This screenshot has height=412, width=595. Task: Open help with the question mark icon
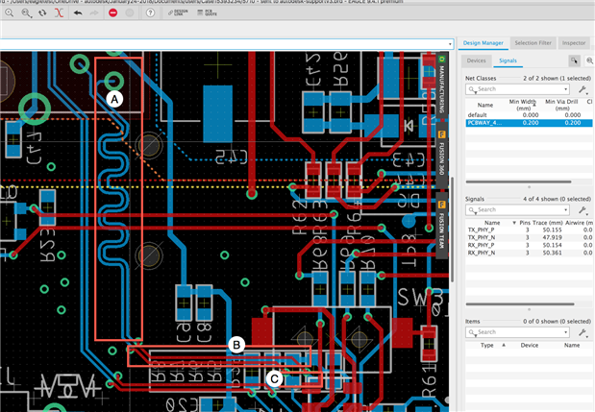(150, 13)
